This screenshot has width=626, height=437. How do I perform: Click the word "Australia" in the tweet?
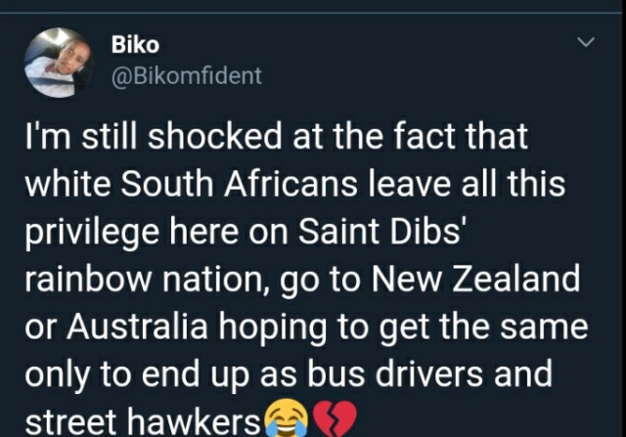tap(137, 327)
